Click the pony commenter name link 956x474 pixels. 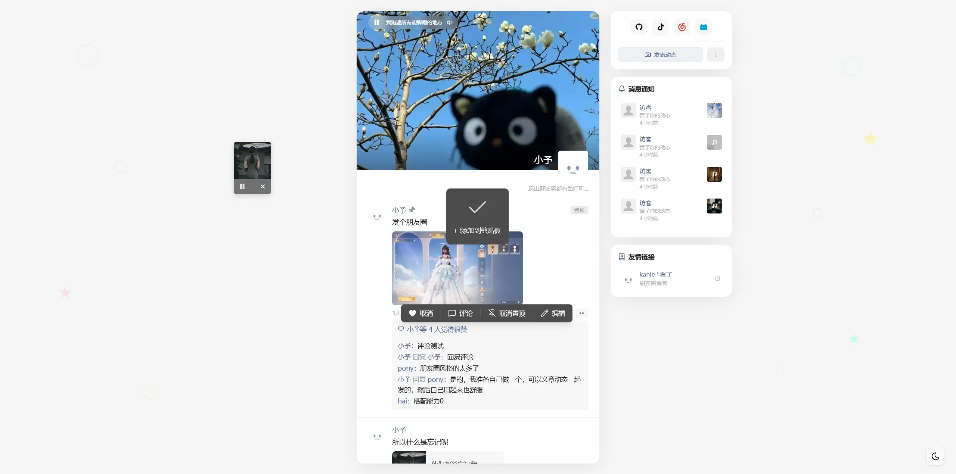pyautogui.click(x=406, y=368)
